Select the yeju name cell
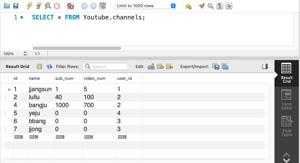Screen dimensions: 300x163 (41, 113)
